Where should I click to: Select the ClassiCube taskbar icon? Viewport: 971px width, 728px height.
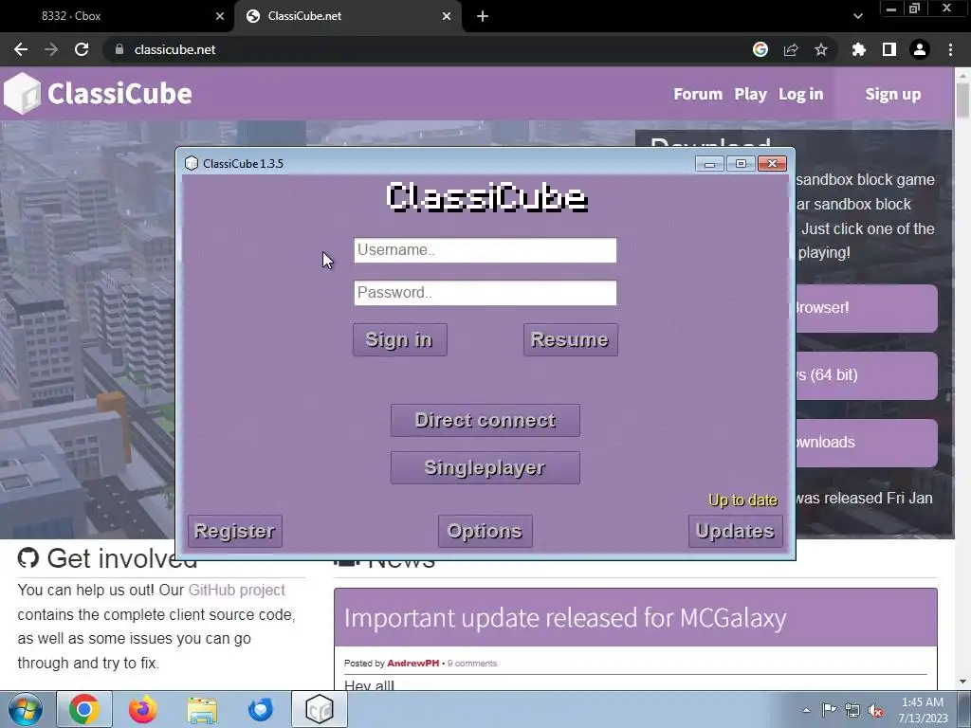tap(320, 709)
